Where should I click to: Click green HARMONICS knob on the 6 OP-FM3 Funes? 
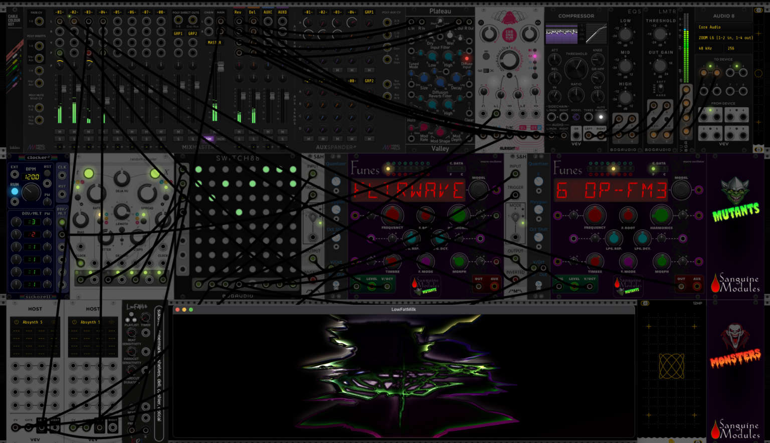661,215
